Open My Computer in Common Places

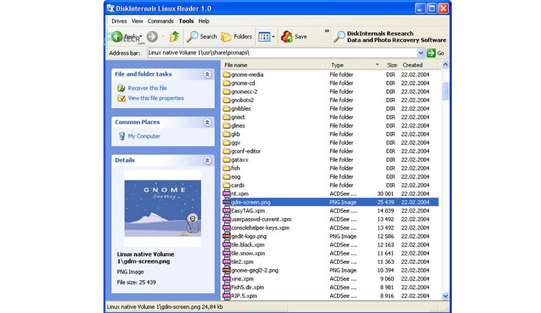click(144, 136)
